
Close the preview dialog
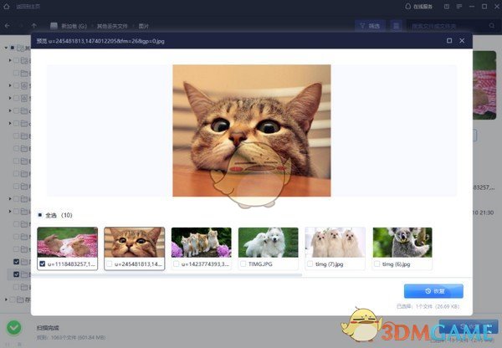pyautogui.click(x=464, y=40)
